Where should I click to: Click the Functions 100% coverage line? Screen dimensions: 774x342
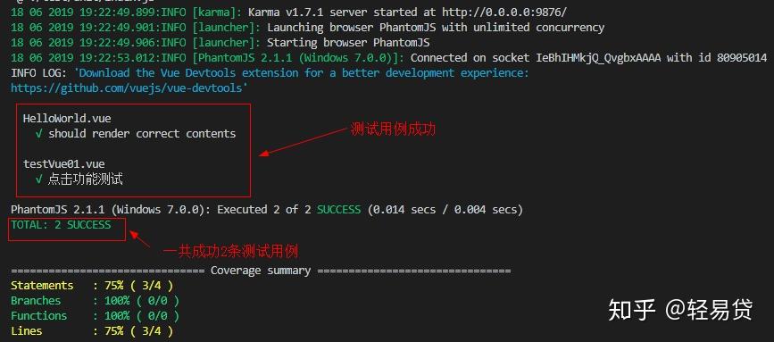96,316
